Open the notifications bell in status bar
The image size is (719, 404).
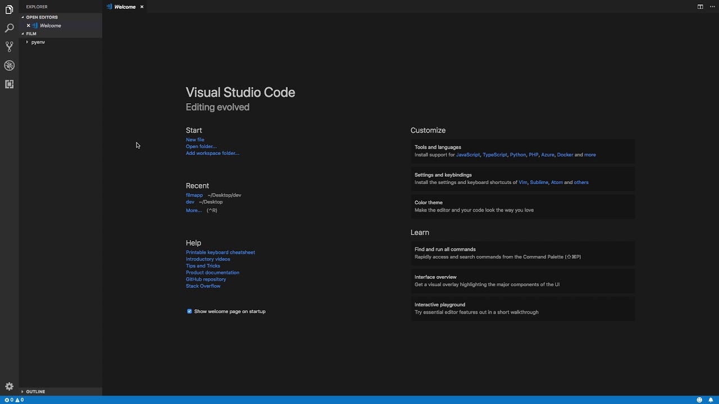711,400
